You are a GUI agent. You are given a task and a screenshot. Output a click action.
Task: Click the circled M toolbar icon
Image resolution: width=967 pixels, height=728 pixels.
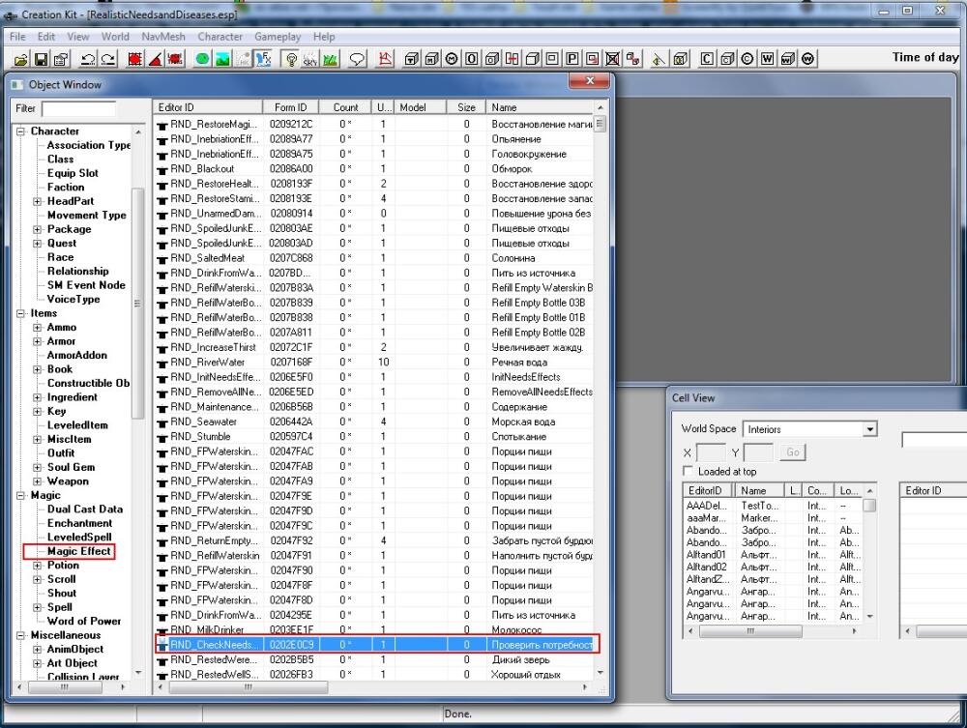(x=452, y=59)
